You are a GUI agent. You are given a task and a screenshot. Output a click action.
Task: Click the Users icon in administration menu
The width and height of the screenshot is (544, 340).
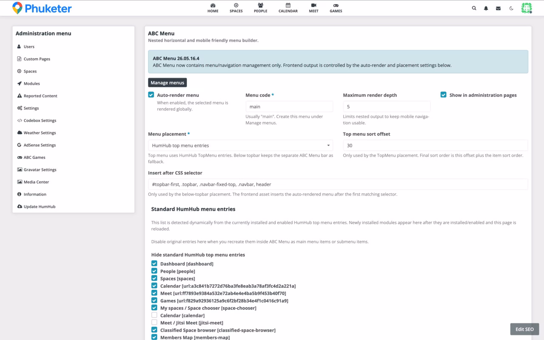click(19, 47)
